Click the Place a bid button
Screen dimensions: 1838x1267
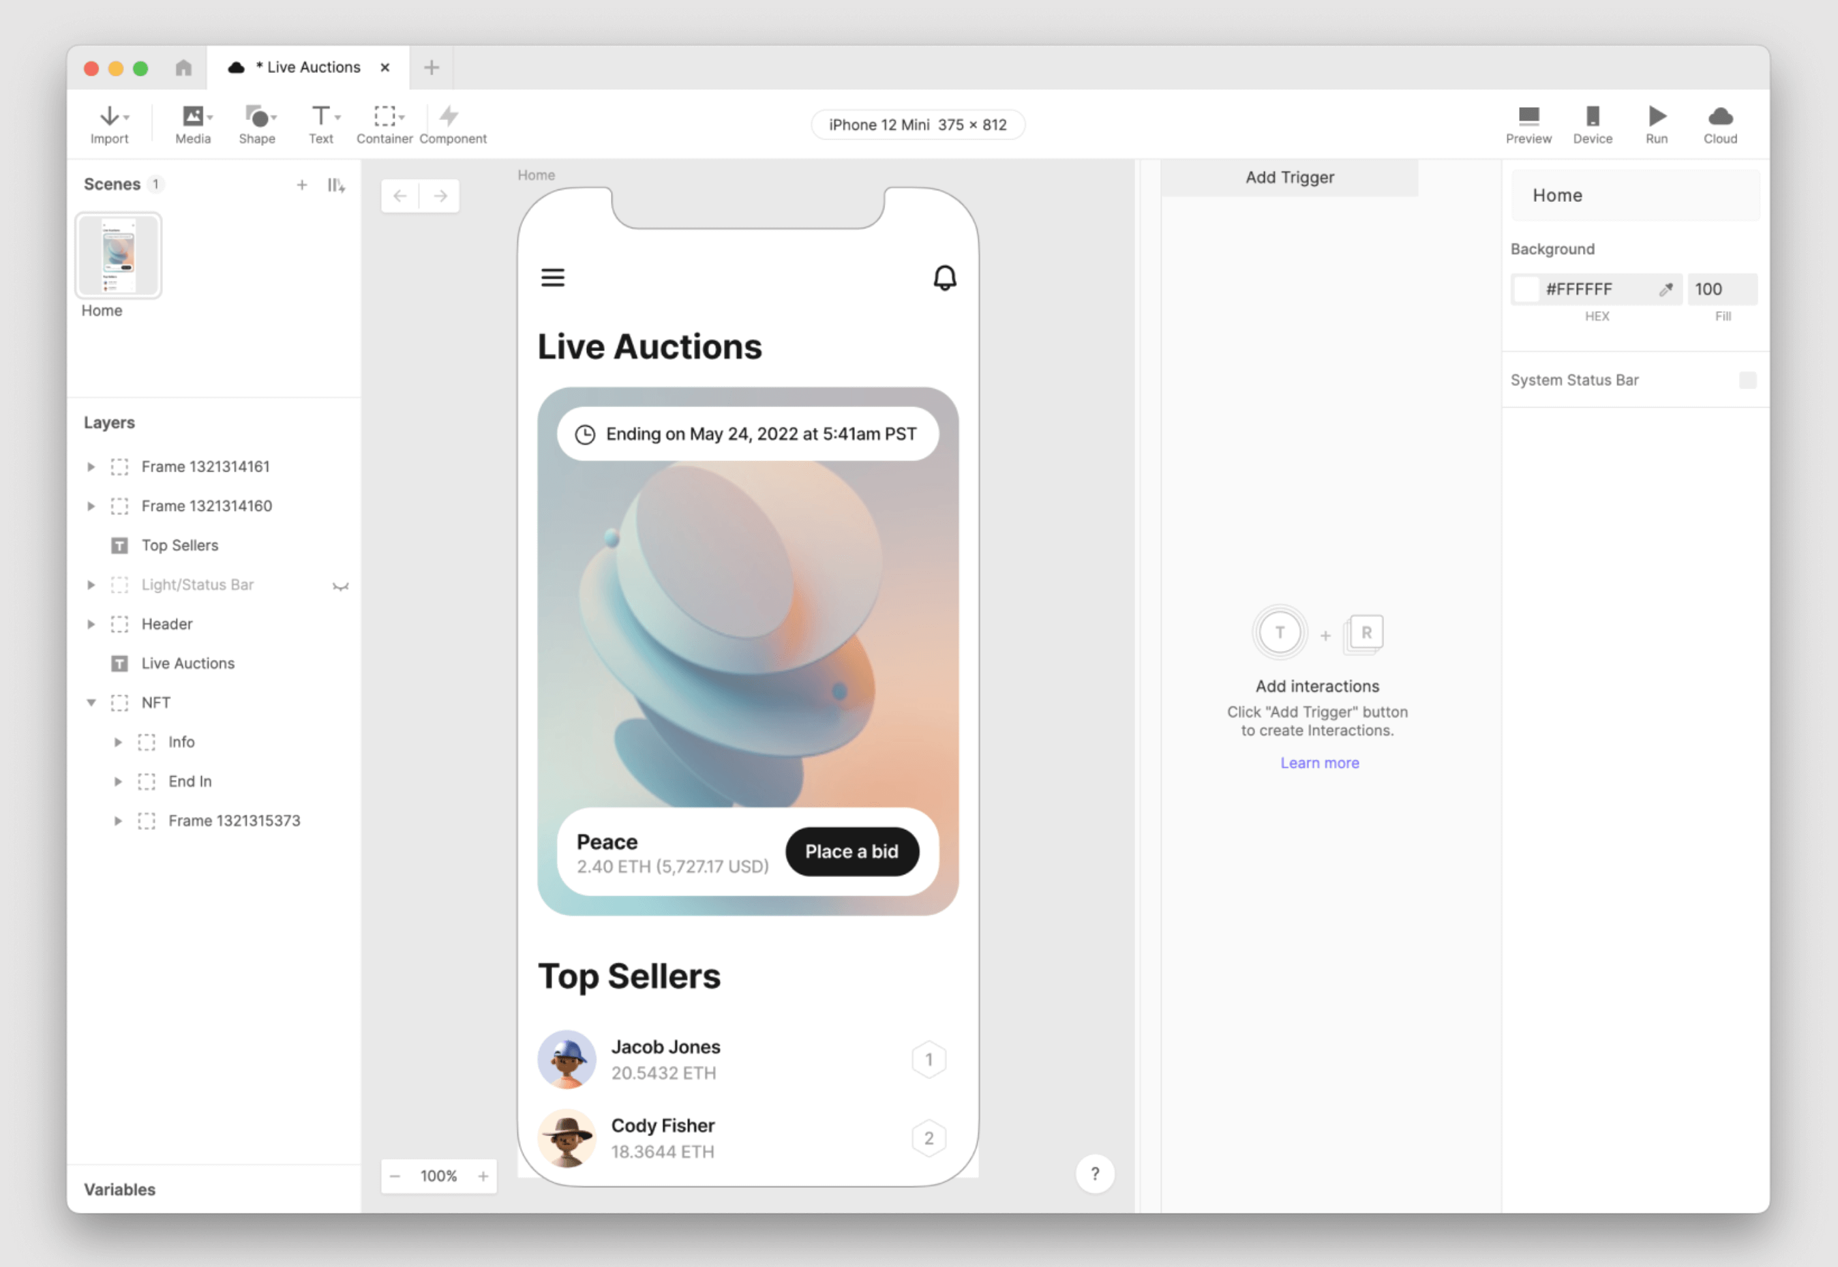[852, 852]
